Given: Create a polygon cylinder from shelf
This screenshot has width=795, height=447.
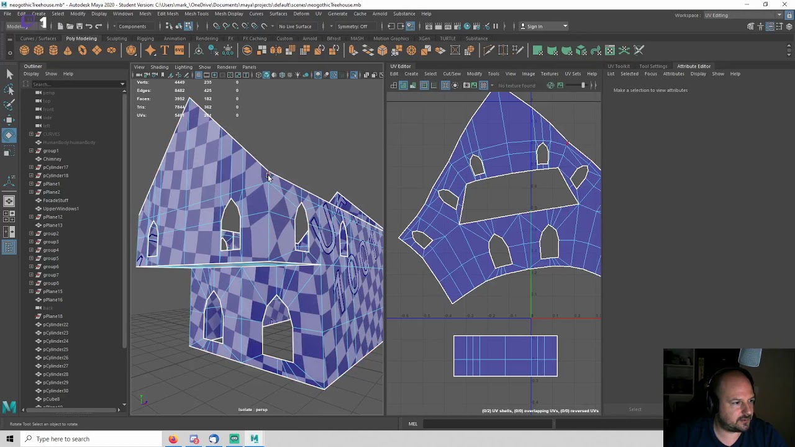Looking at the screenshot, I should (x=53, y=50).
